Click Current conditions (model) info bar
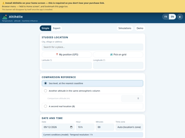This screenshot has height=138, width=185. pyautogui.click(x=92, y=135)
